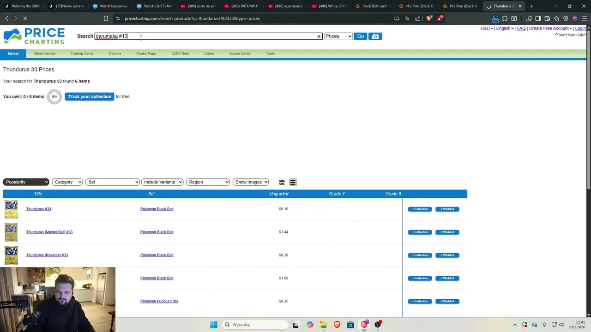Open Brave Leo AI sparkle icon
This screenshot has width=591, height=332.
556,18
